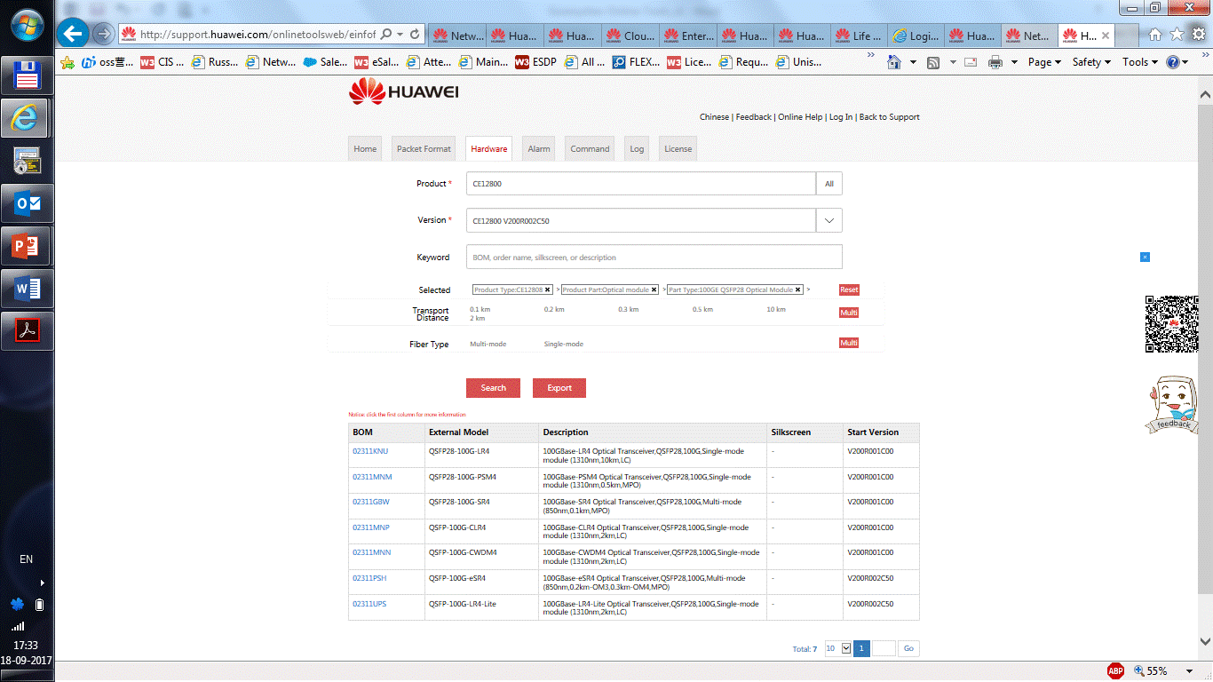This screenshot has height=682, width=1213.
Task: Show hidden system tray icons
Action: [x=41, y=583]
